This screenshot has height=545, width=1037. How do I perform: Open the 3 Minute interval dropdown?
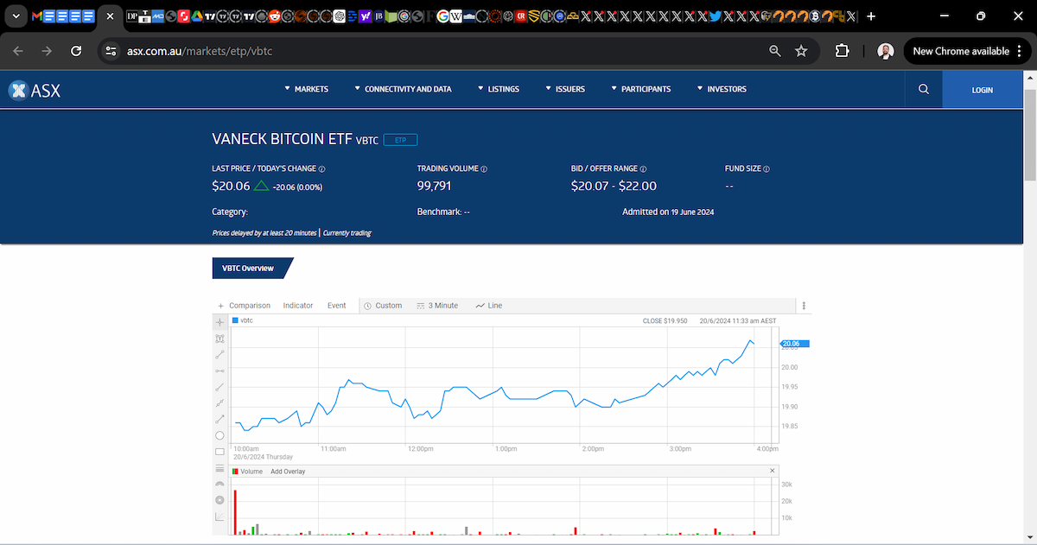[437, 306]
